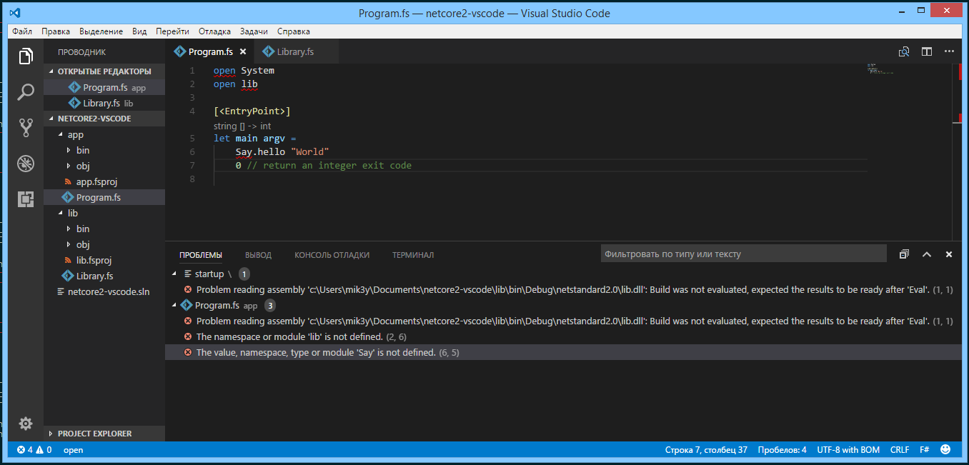Collapse the NETCORE2-VSCODE section
Screen dimensions: 969x465
(x=104, y=119)
